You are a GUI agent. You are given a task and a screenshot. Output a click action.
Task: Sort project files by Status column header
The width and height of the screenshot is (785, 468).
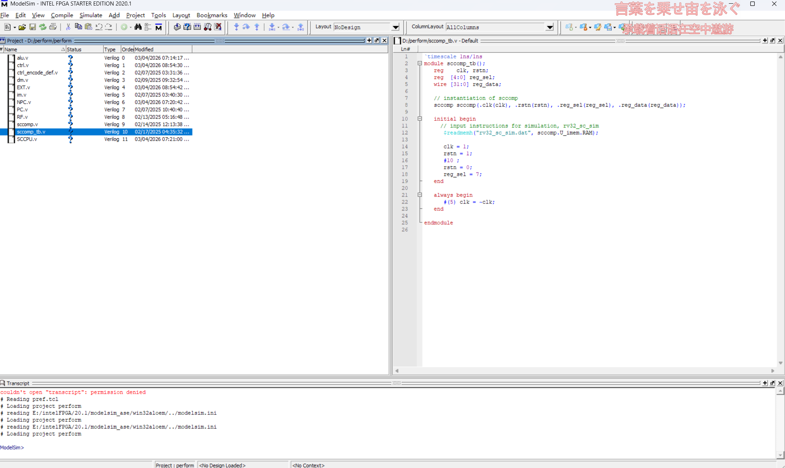(x=74, y=49)
